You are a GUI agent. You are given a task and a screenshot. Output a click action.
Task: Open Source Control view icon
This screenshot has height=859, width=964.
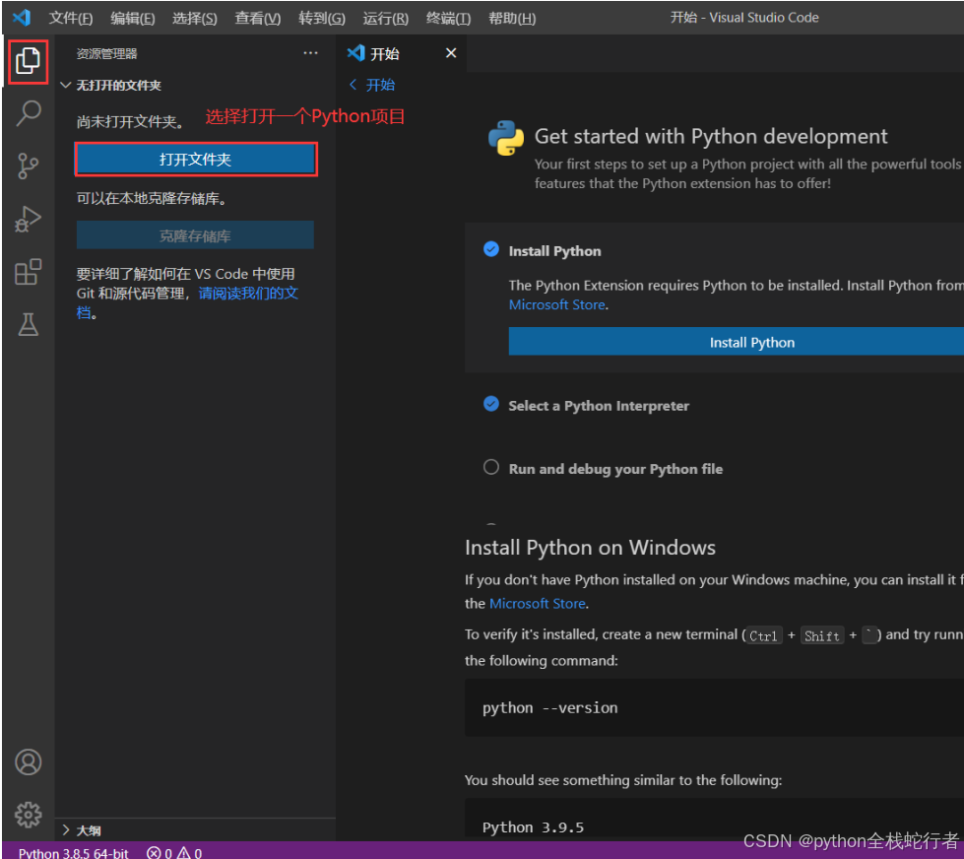[x=28, y=166]
